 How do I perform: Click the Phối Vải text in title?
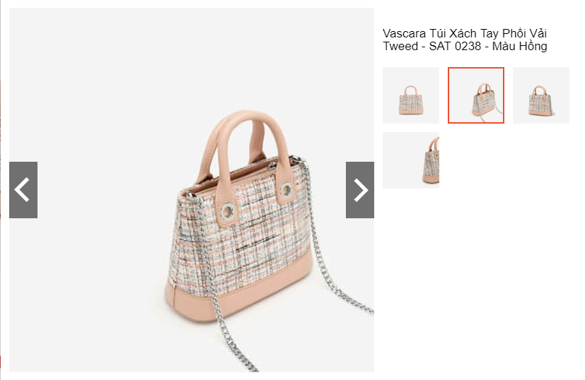(x=525, y=33)
